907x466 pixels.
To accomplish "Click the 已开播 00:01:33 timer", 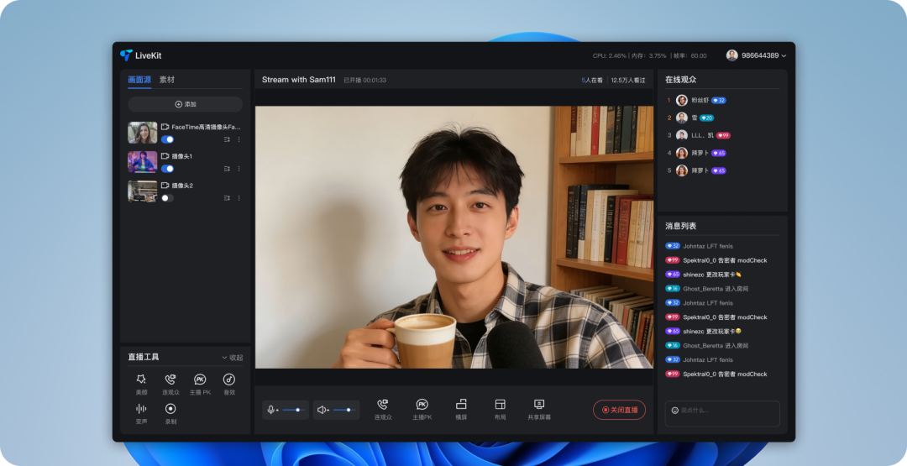I will [x=365, y=81].
